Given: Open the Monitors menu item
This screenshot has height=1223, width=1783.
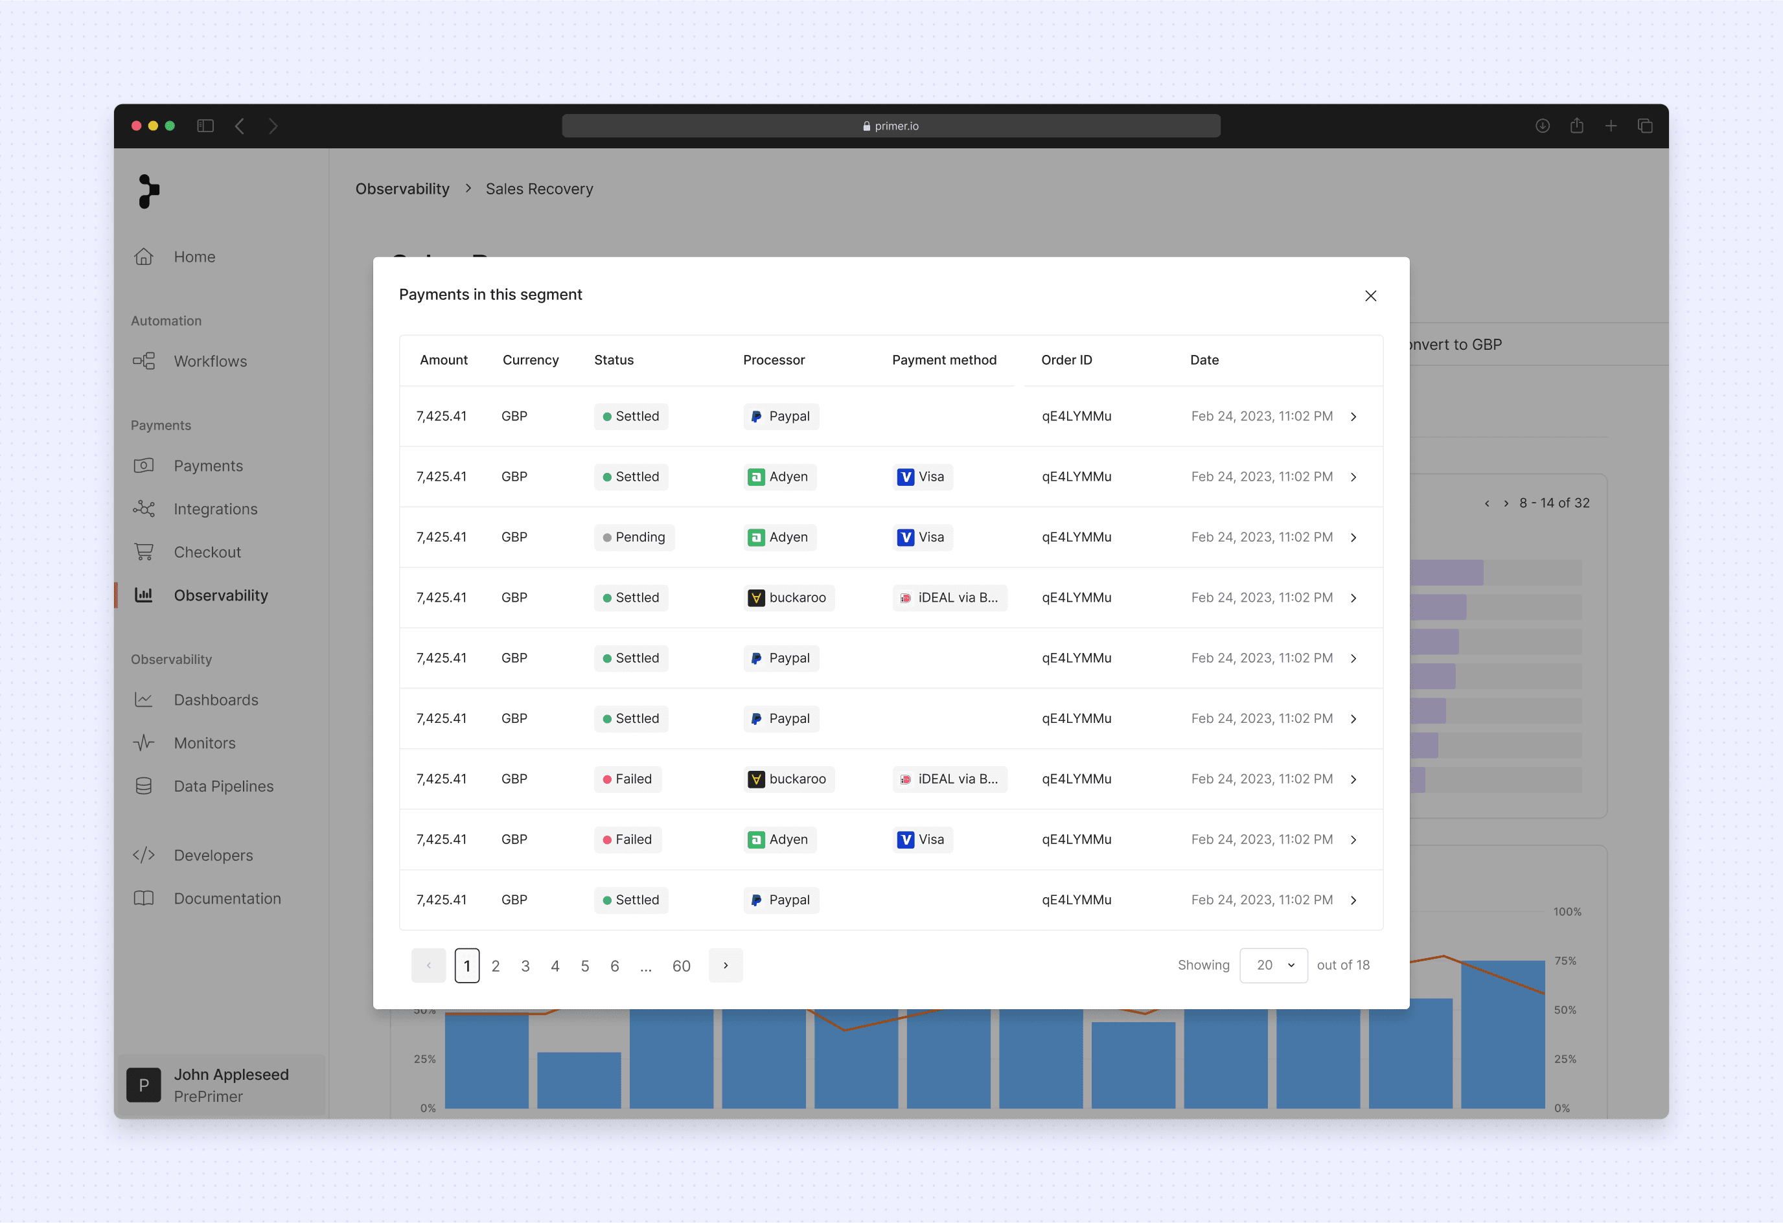Looking at the screenshot, I should [x=205, y=743].
